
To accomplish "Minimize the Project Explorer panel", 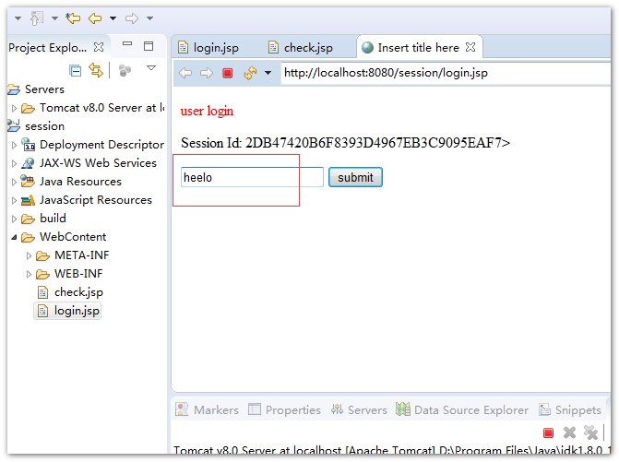I will (128, 45).
